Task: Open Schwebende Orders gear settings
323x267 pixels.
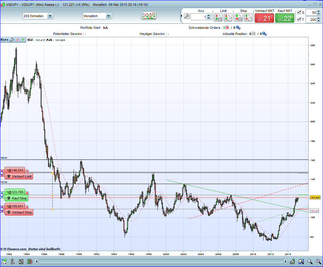Action: coord(238,28)
